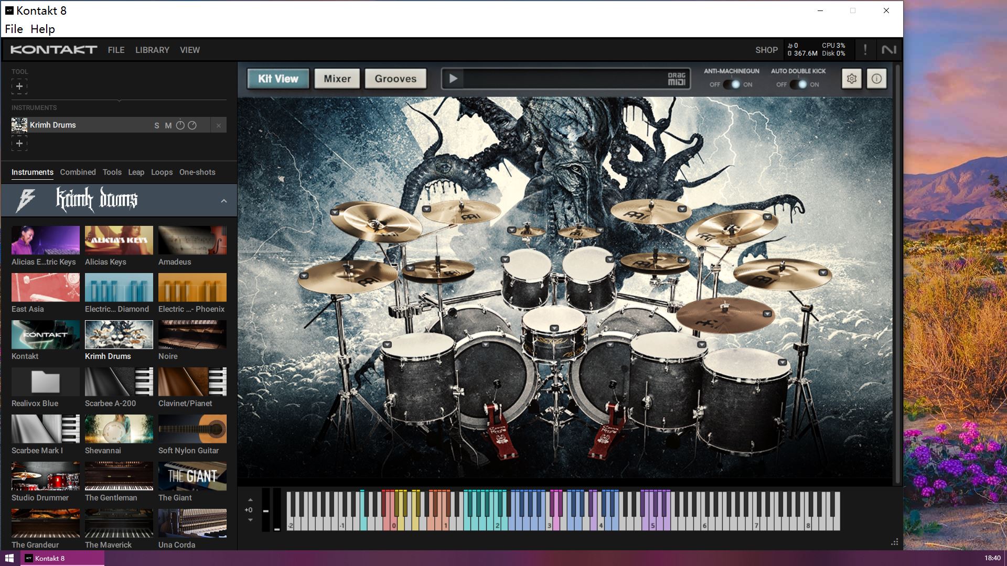Play the groove preview
This screenshot has height=566, width=1007.
point(453,79)
